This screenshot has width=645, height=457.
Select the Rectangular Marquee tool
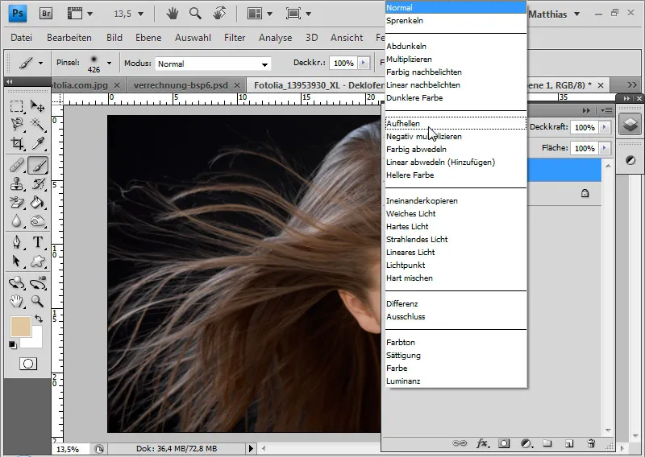[x=16, y=106]
